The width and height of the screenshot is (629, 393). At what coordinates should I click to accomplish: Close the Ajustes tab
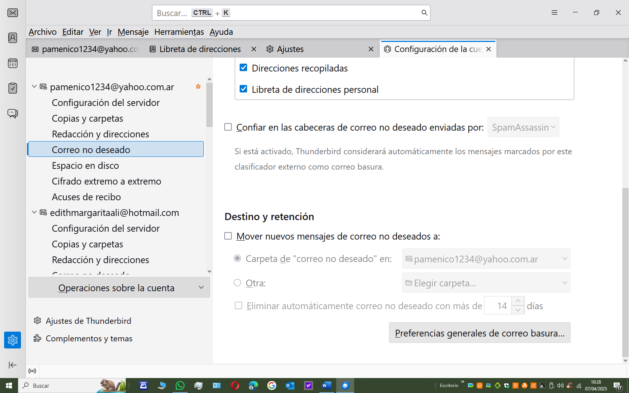coord(371,49)
